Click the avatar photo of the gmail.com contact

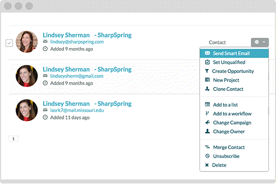click(x=27, y=76)
